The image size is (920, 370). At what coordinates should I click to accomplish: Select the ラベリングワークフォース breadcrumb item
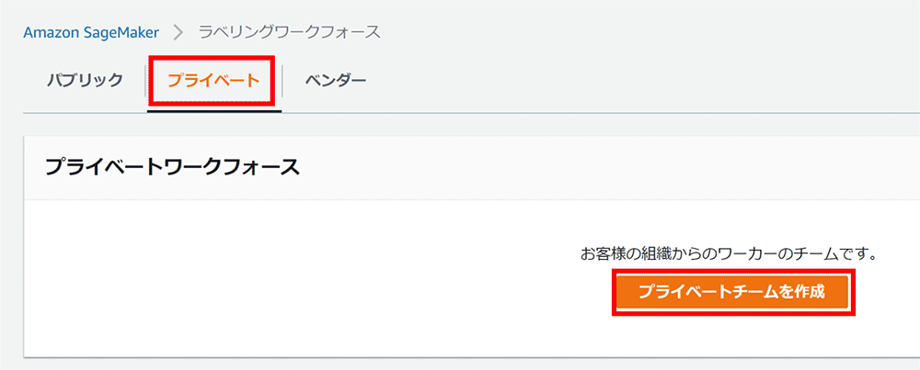[289, 32]
